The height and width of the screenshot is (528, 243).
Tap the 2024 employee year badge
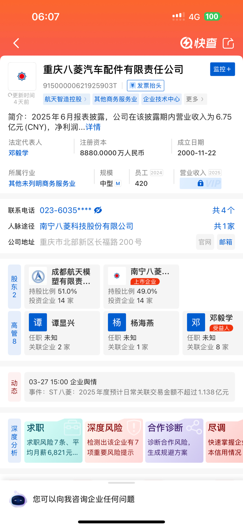(x=156, y=173)
